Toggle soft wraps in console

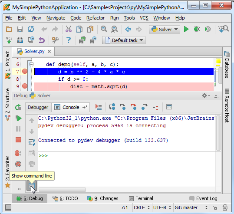click(32, 142)
